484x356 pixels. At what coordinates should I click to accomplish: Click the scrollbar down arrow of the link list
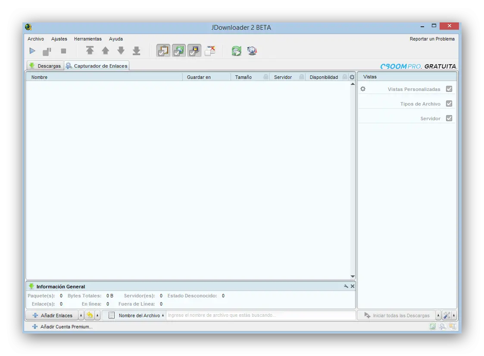point(353,276)
